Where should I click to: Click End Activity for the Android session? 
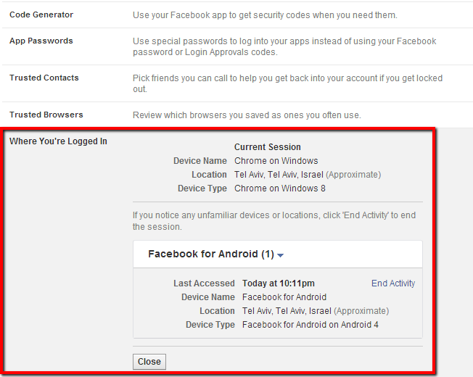pos(393,283)
